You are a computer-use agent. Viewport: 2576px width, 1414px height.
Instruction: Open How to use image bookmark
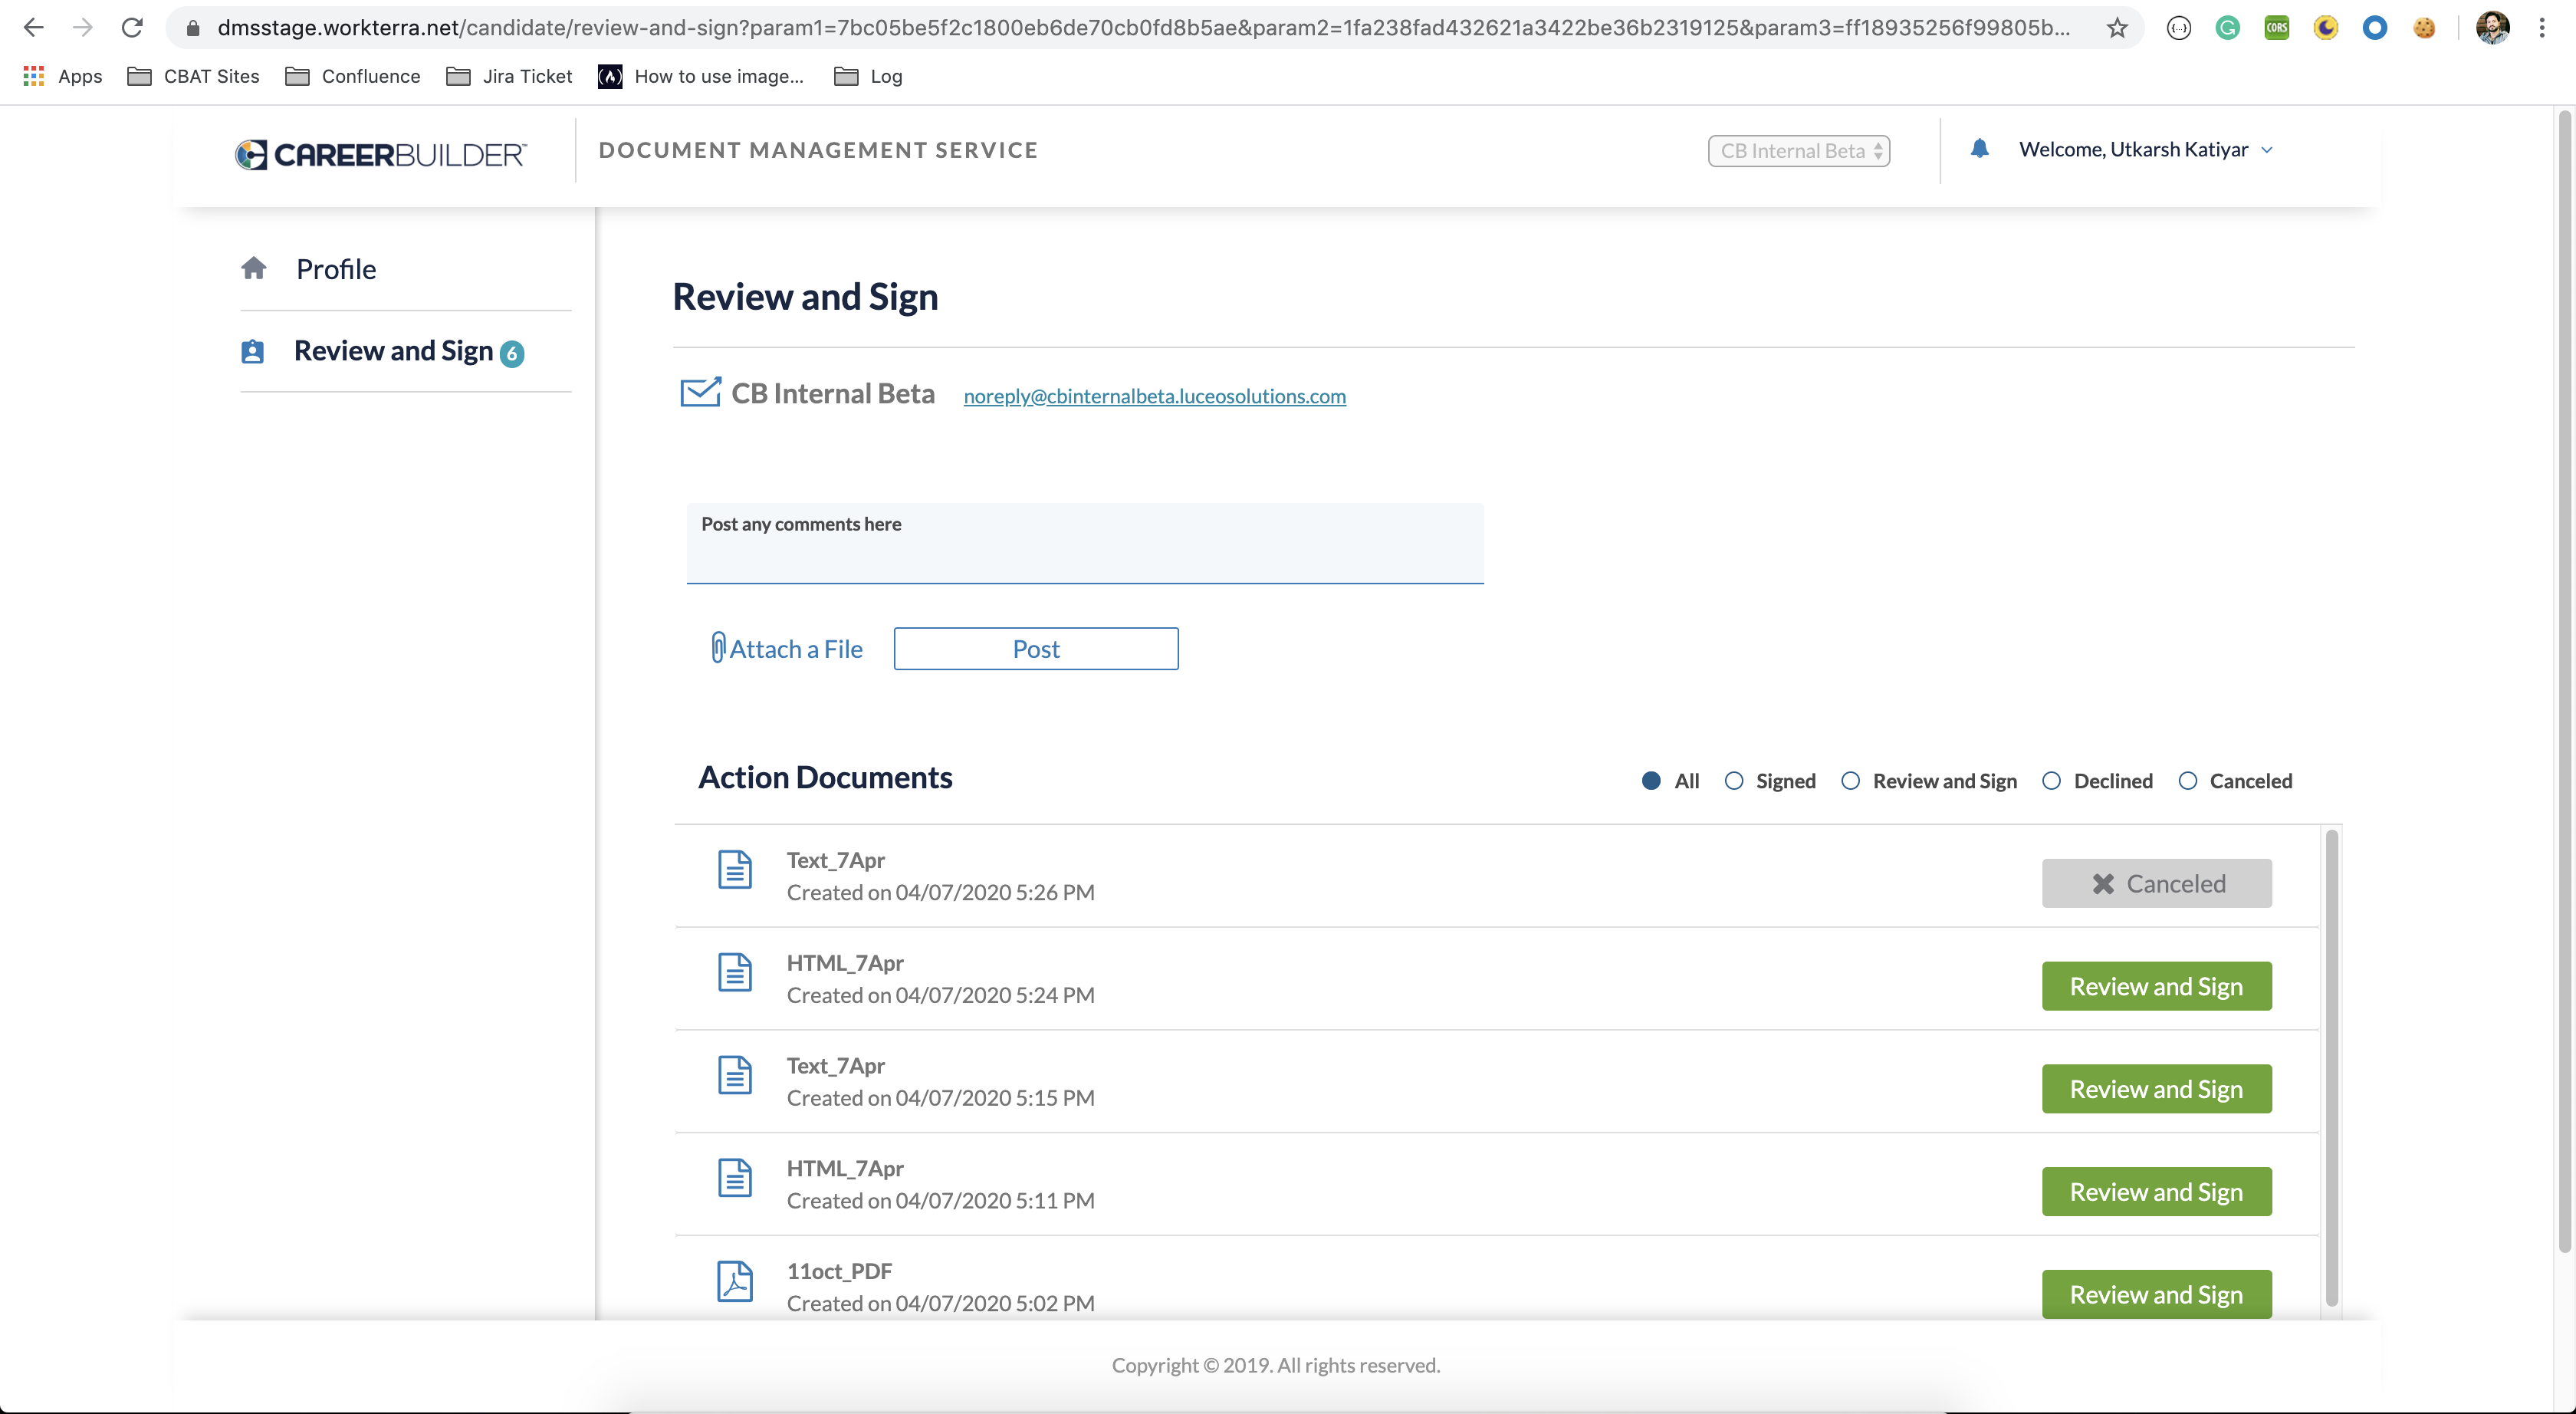[x=701, y=76]
